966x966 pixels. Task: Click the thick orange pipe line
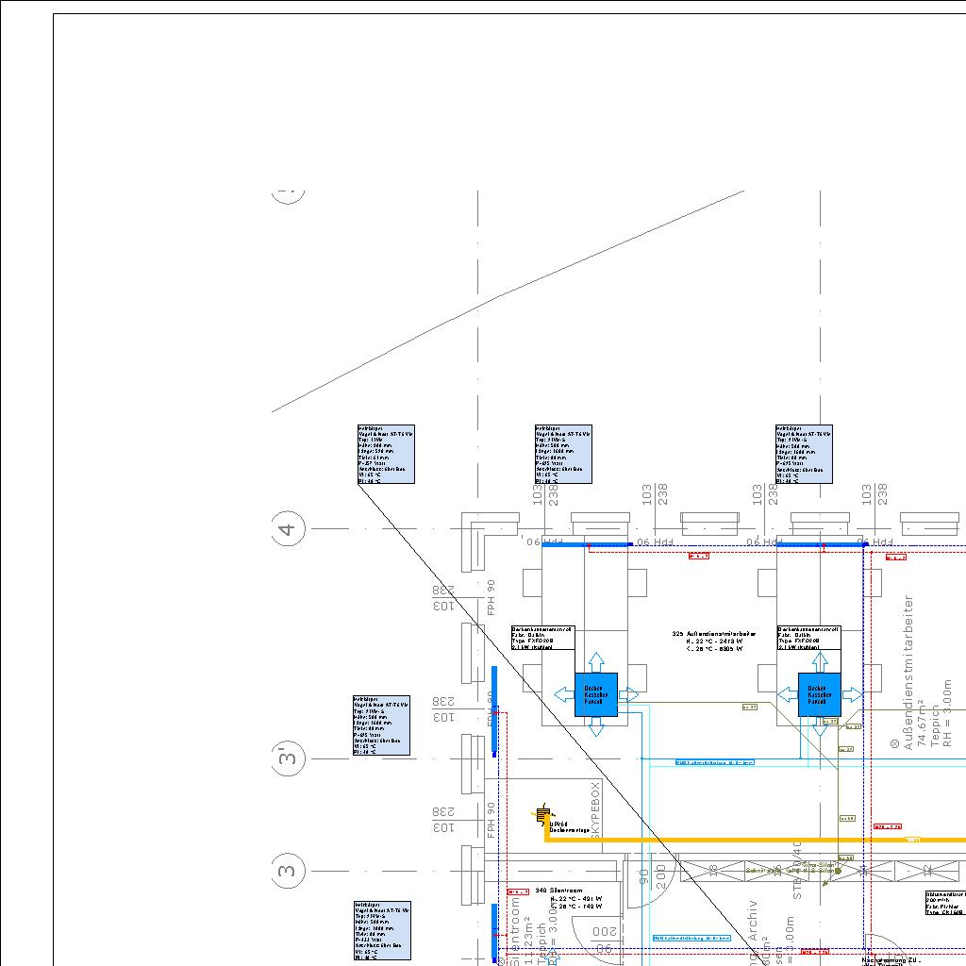pyautogui.click(x=755, y=839)
